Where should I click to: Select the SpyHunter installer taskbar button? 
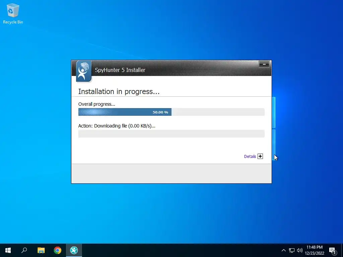[74, 250]
